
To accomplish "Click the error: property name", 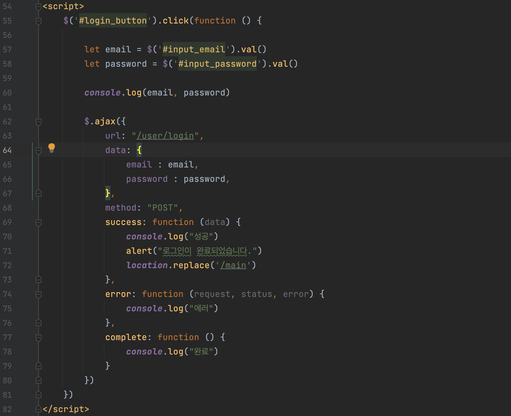I will [x=118, y=294].
